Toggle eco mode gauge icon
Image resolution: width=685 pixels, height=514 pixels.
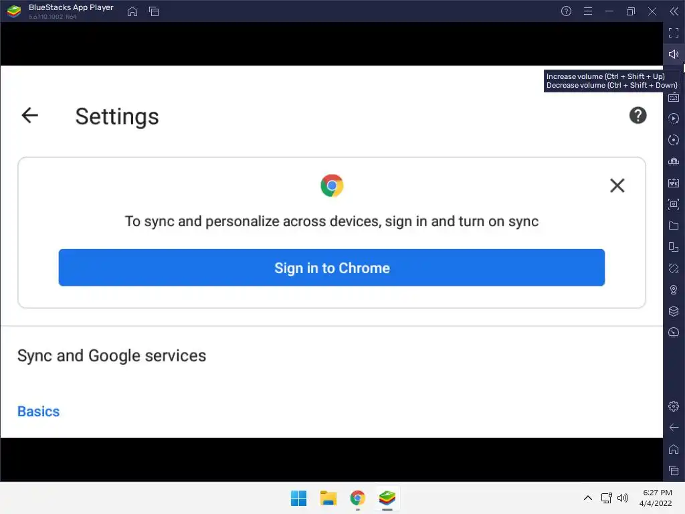674,333
